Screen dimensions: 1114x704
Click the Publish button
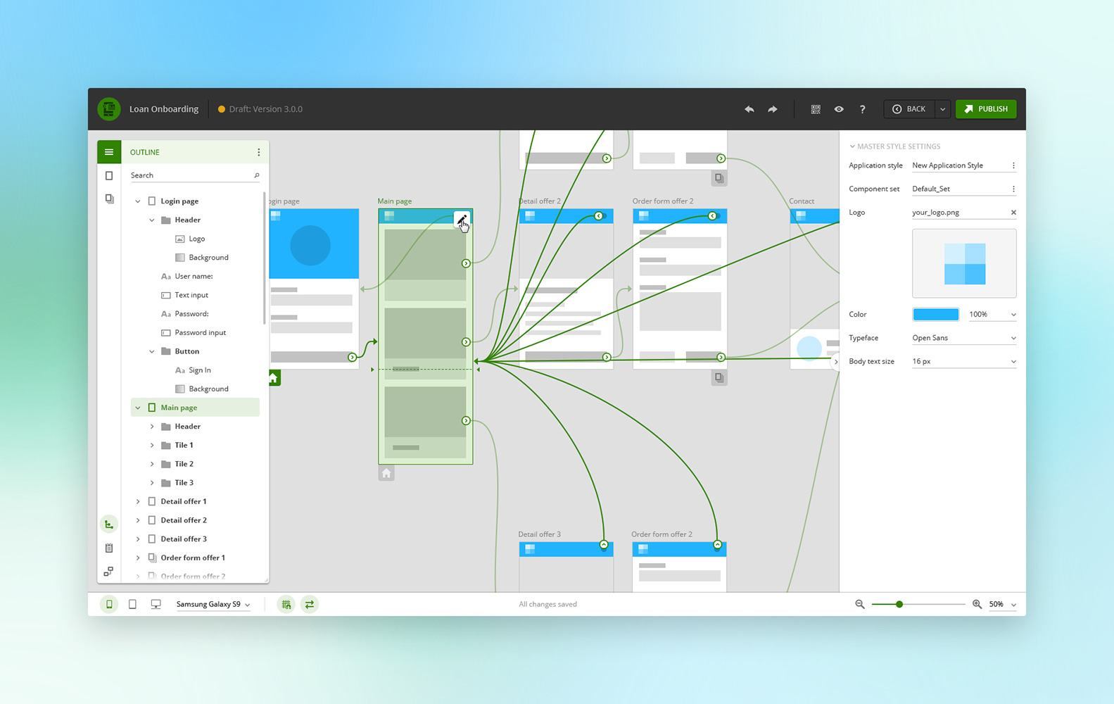click(986, 109)
